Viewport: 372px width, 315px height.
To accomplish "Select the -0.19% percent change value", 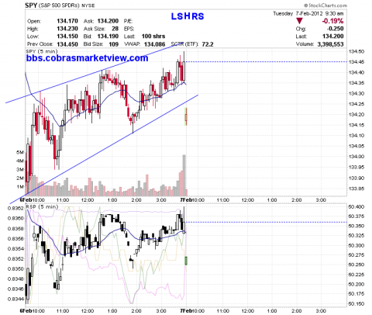I will coord(333,21).
